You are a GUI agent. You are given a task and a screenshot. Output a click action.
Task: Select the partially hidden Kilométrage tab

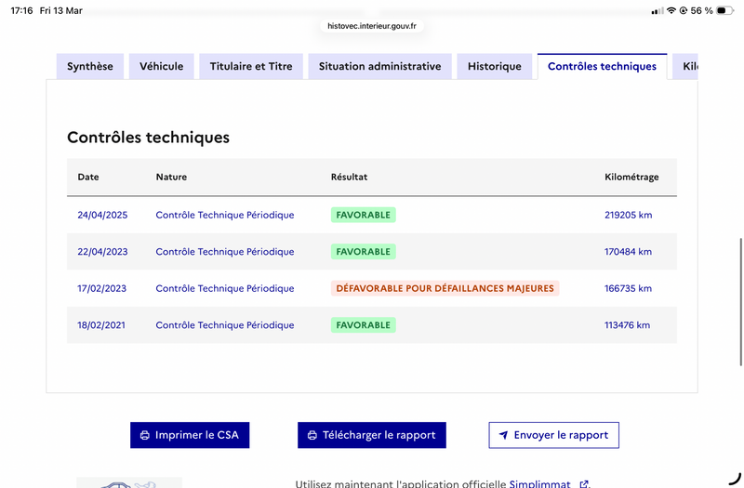(x=688, y=67)
